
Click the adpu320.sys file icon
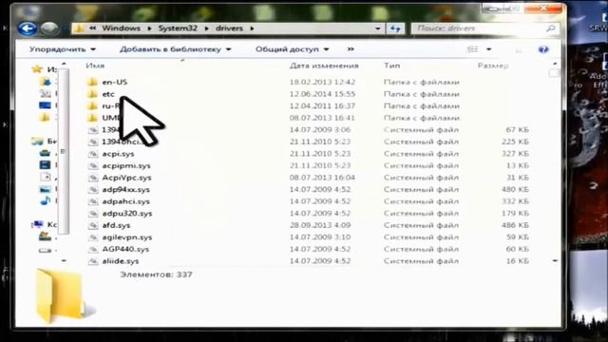click(93, 214)
